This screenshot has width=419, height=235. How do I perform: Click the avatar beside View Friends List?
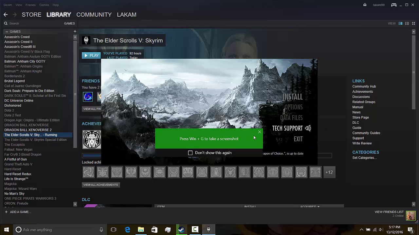pos(410,215)
